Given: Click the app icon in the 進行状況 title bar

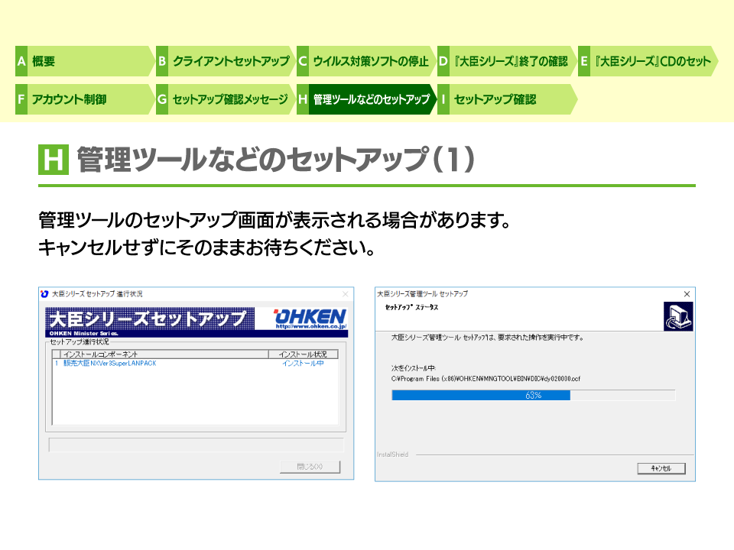Looking at the screenshot, I should coord(44,293).
